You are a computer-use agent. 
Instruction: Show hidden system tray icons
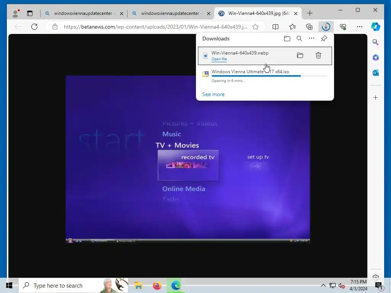pyautogui.click(x=323, y=285)
